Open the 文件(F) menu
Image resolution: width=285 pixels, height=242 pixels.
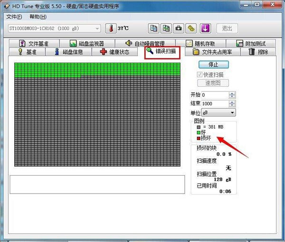pyautogui.click(x=14, y=17)
